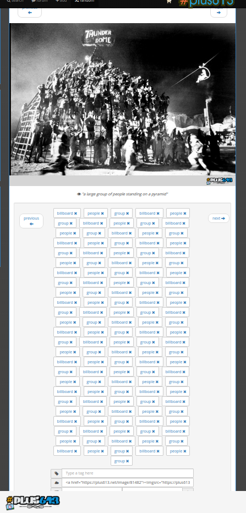Click the pyramid caption text under the photo
246x513 pixels.
(125, 194)
